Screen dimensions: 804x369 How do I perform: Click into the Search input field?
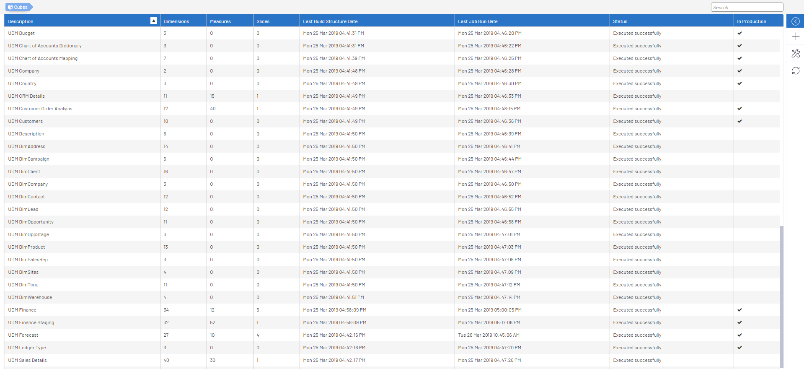click(747, 8)
